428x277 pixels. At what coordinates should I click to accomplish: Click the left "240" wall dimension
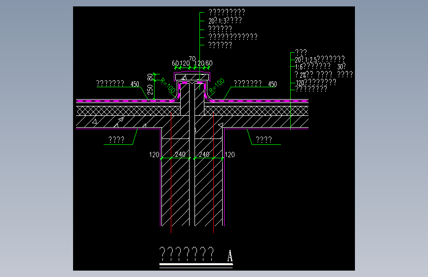180,154
